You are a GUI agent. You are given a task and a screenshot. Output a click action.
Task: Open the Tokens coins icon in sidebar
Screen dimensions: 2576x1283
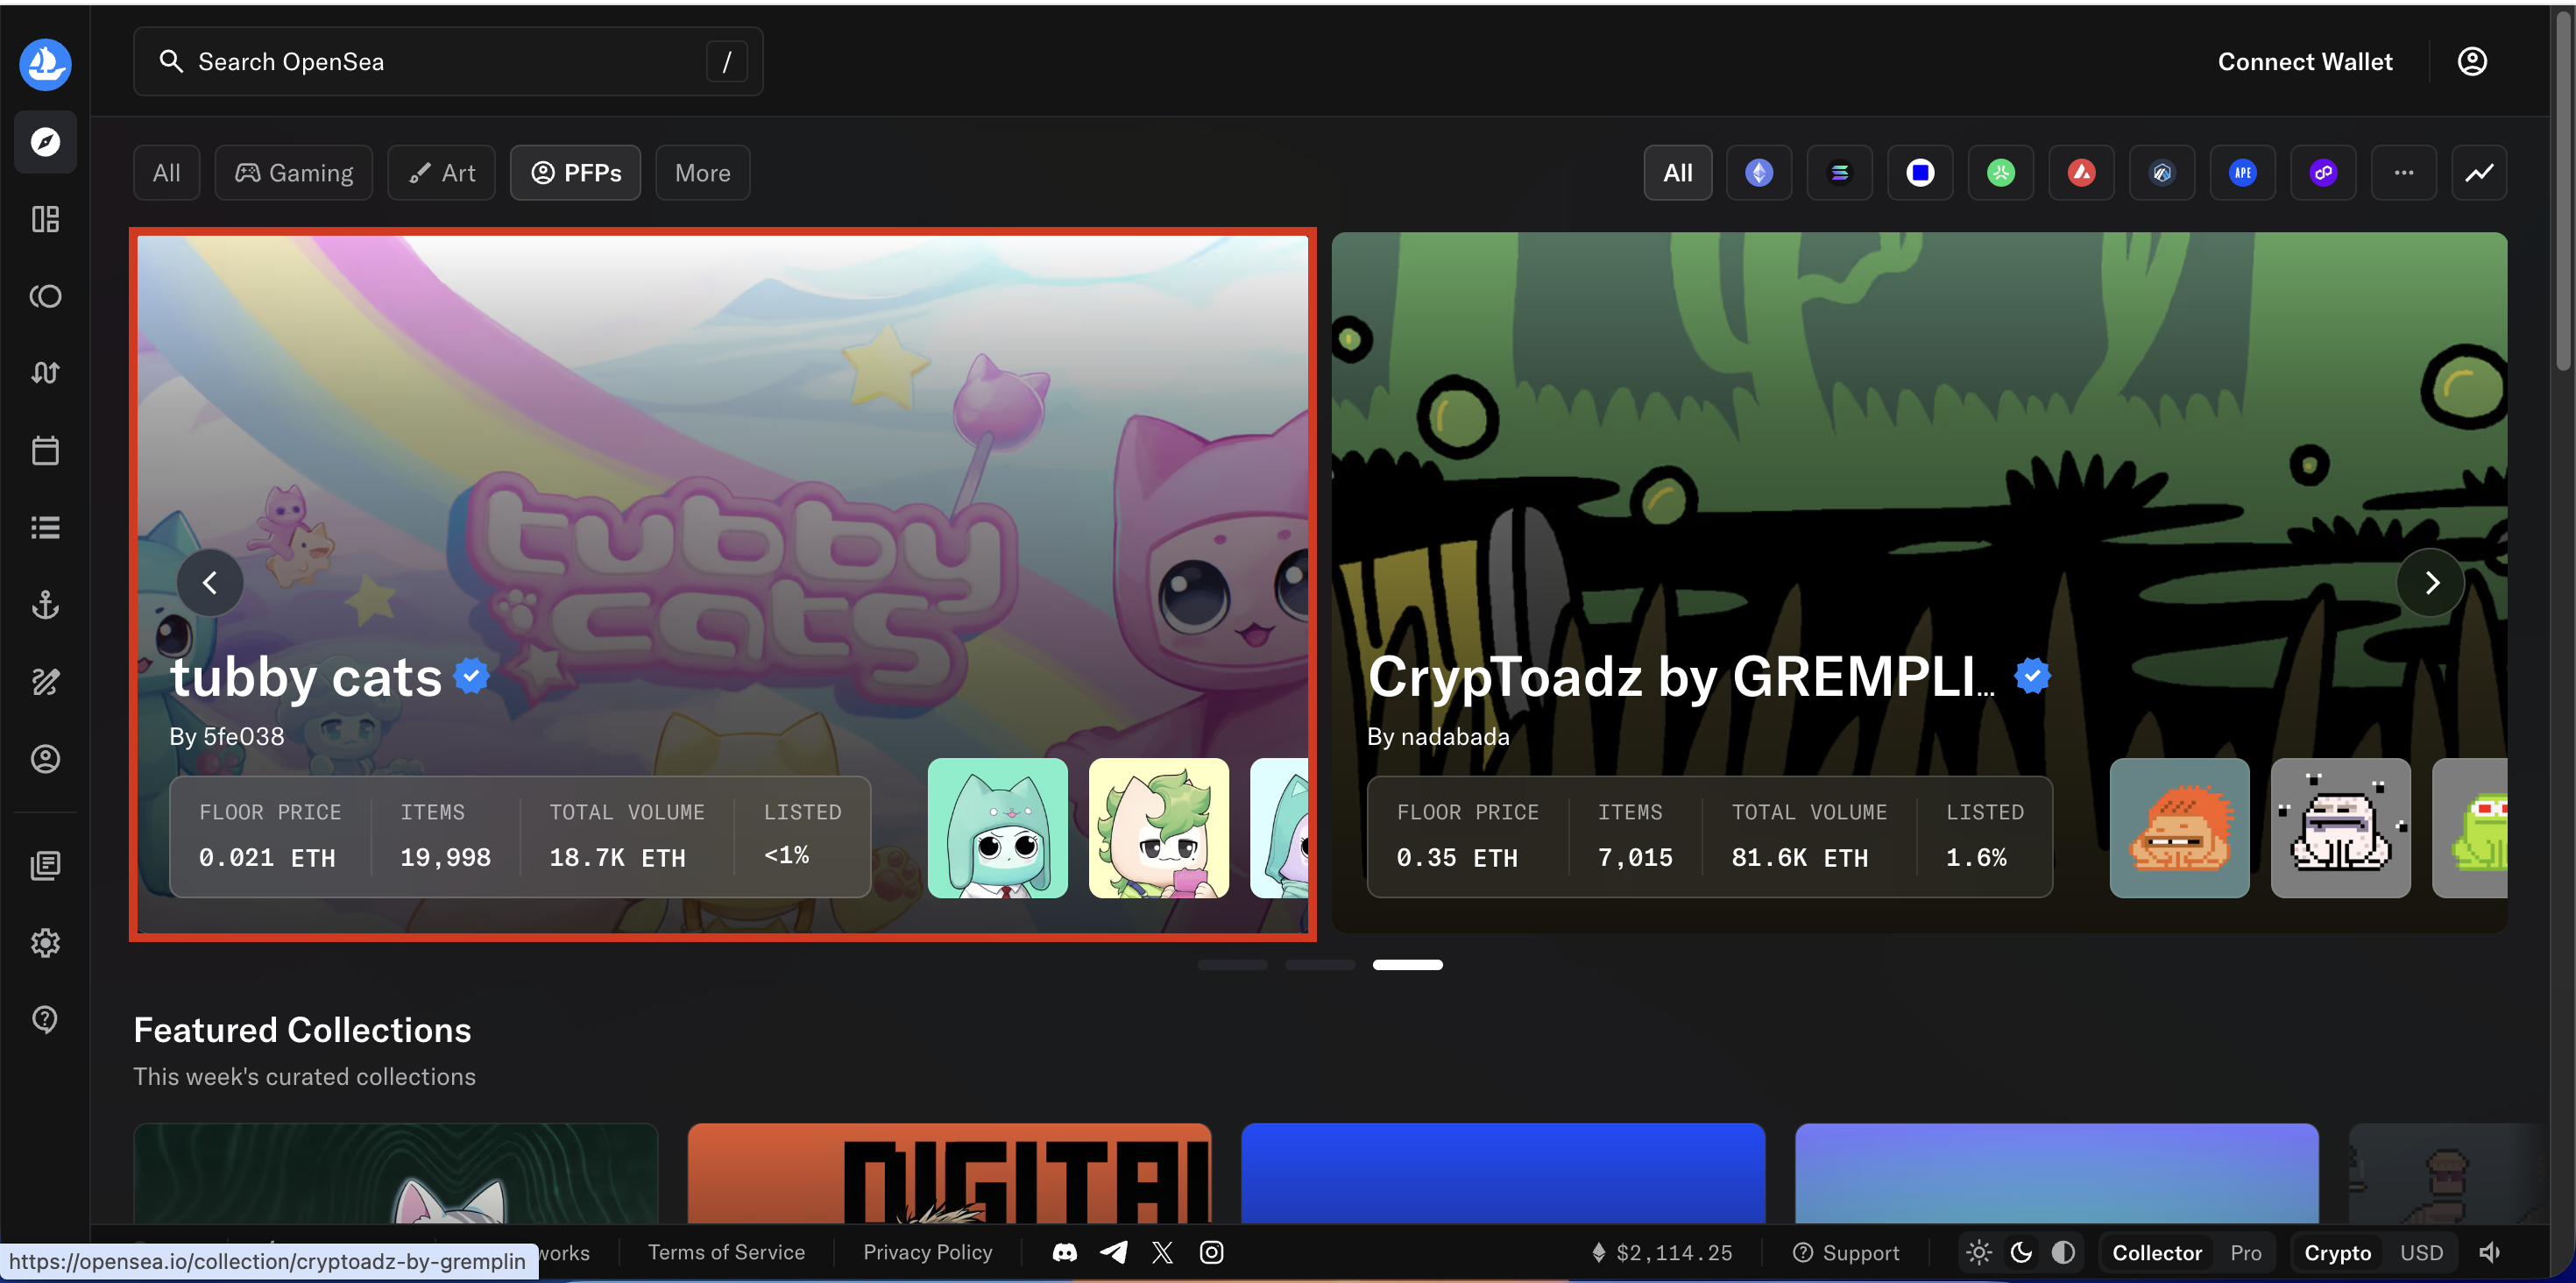point(45,296)
